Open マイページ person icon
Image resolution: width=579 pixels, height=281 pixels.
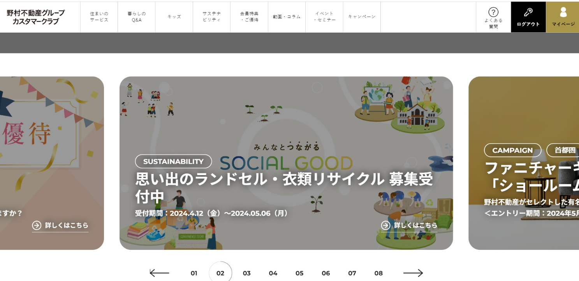click(x=562, y=12)
